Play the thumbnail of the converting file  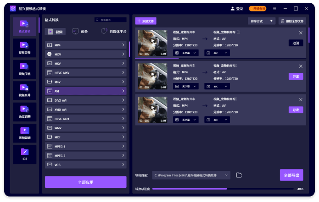(152, 41)
